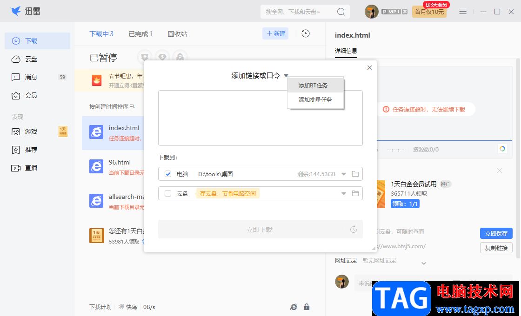
Task: Expand the 网址记录 chevron
Action: click(x=424, y=263)
